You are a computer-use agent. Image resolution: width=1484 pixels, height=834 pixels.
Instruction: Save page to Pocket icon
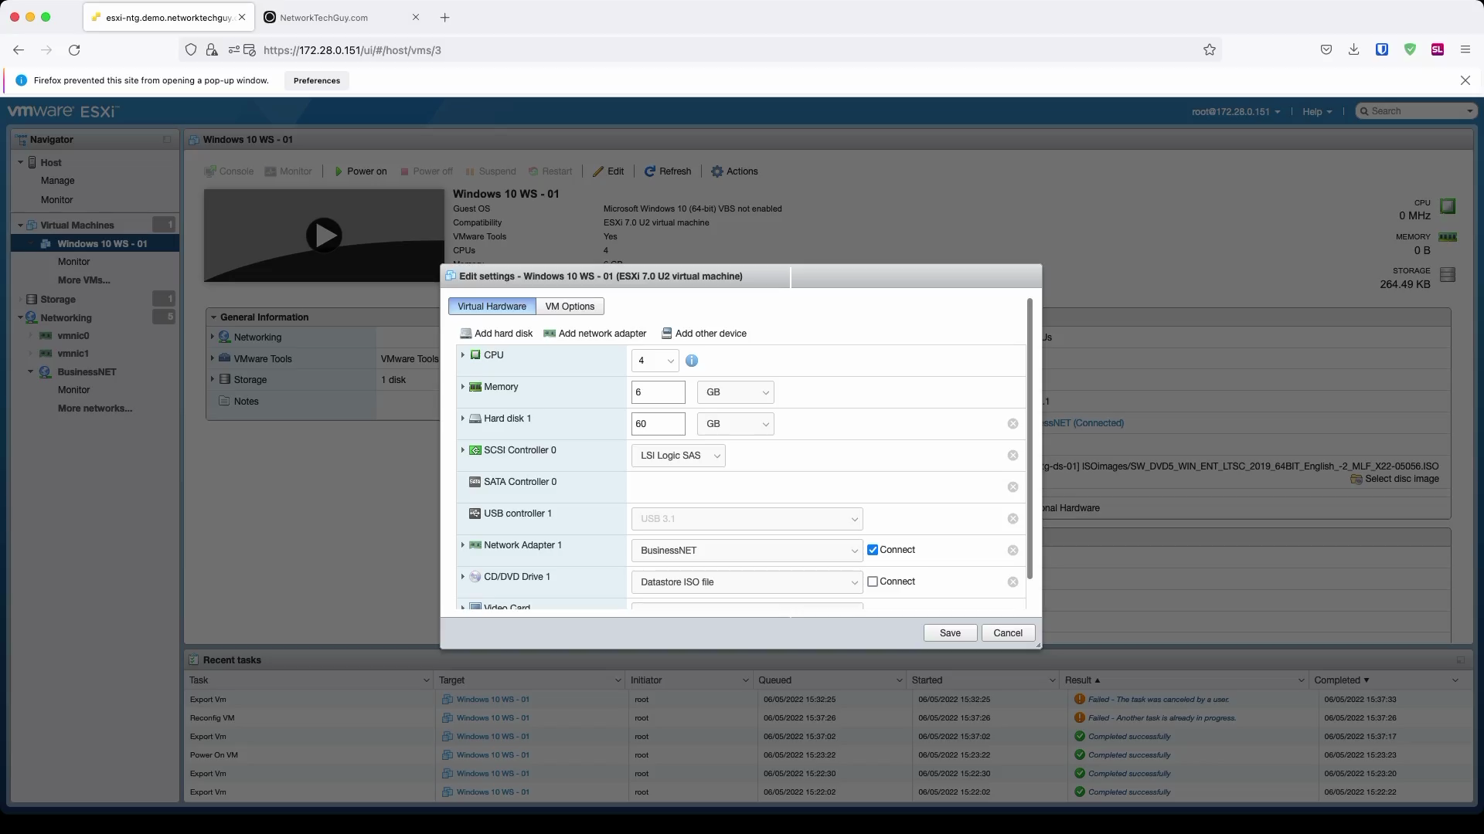tap(1326, 50)
